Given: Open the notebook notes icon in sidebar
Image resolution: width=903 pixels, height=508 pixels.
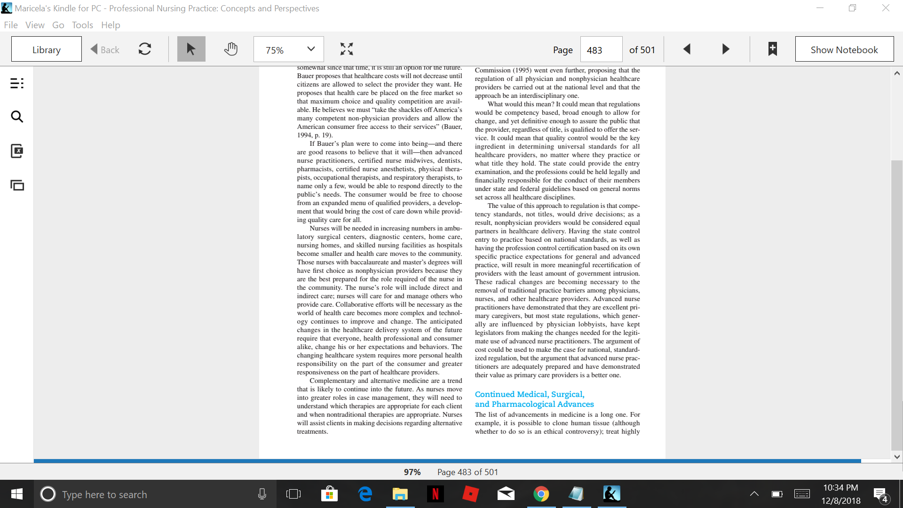Looking at the screenshot, I should click(17, 151).
